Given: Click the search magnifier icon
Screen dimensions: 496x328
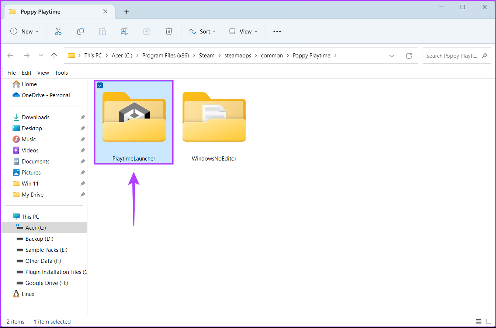Looking at the screenshot, I should coord(484,56).
